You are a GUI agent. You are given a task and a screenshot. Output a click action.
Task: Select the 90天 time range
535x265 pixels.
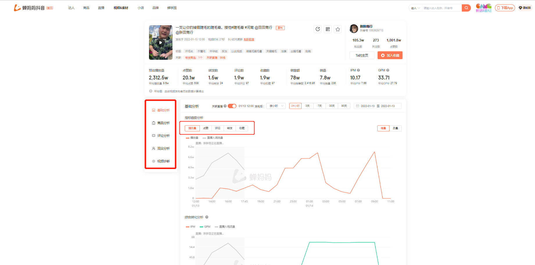(344, 106)
